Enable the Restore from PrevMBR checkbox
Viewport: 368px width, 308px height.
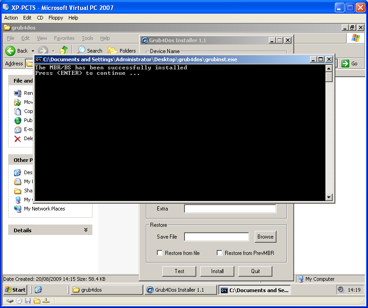[219, 253]
